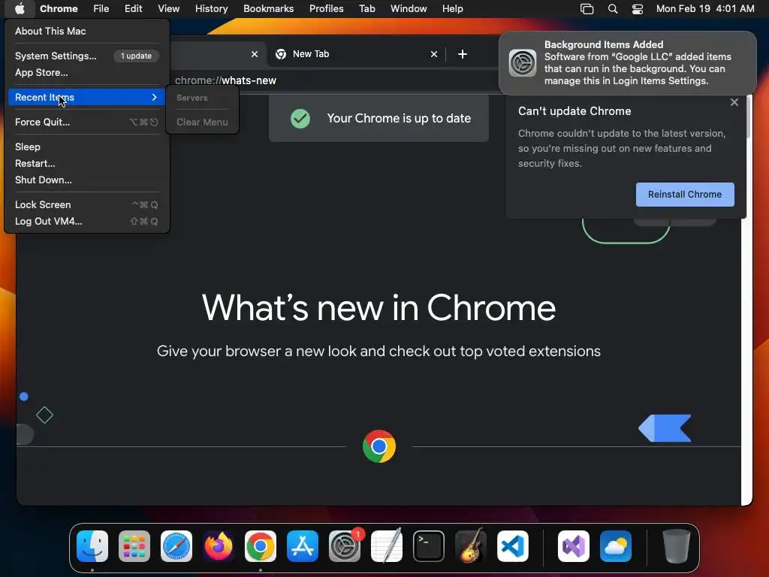Click the Spotlight search icon

click(613, 8)
